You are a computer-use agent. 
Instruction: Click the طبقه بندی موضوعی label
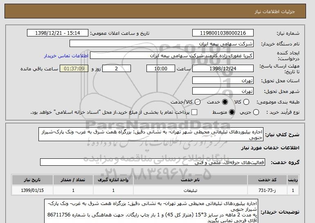tap(278, 102)
